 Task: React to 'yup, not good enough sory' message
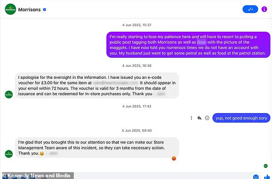tap(207, 118)
